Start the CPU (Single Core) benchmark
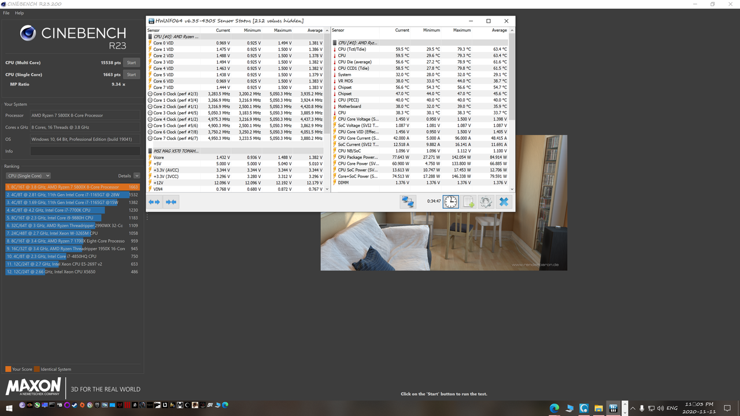740x416 pixels. (x=131, y=74)
